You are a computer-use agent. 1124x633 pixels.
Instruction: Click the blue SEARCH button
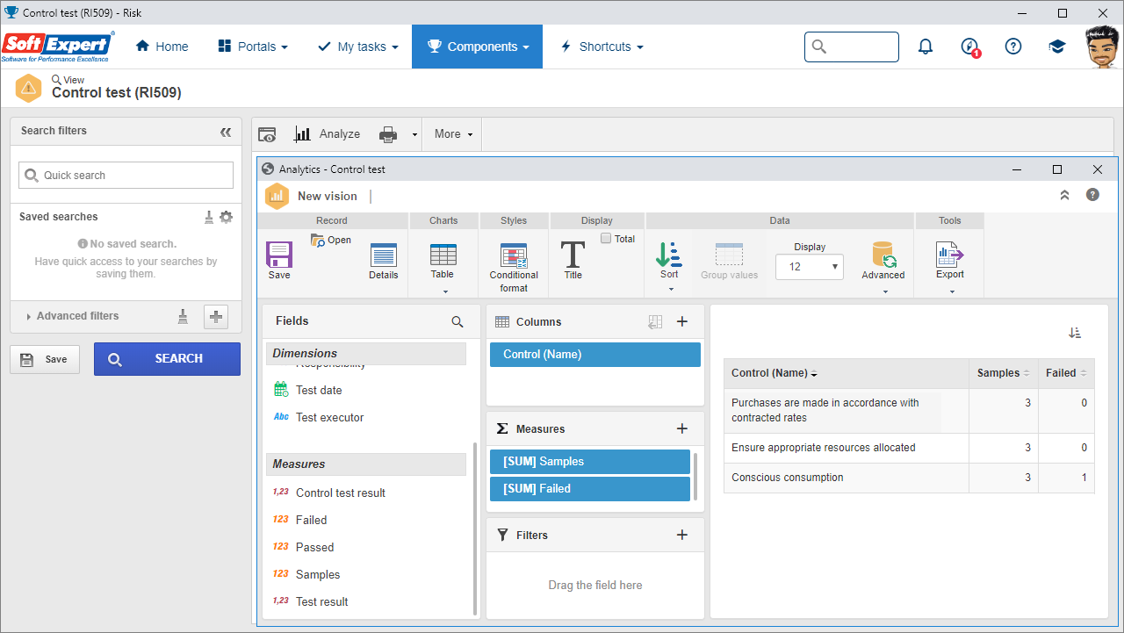[167, 359]
